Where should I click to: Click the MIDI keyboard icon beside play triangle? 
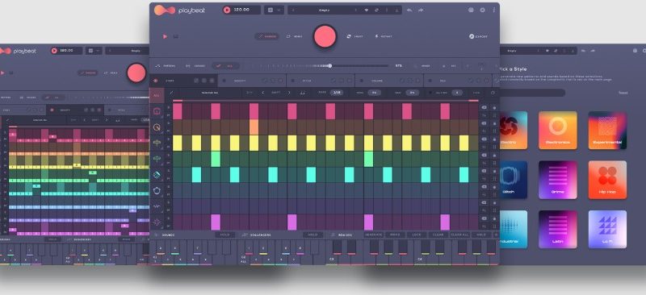coord(176,36)
